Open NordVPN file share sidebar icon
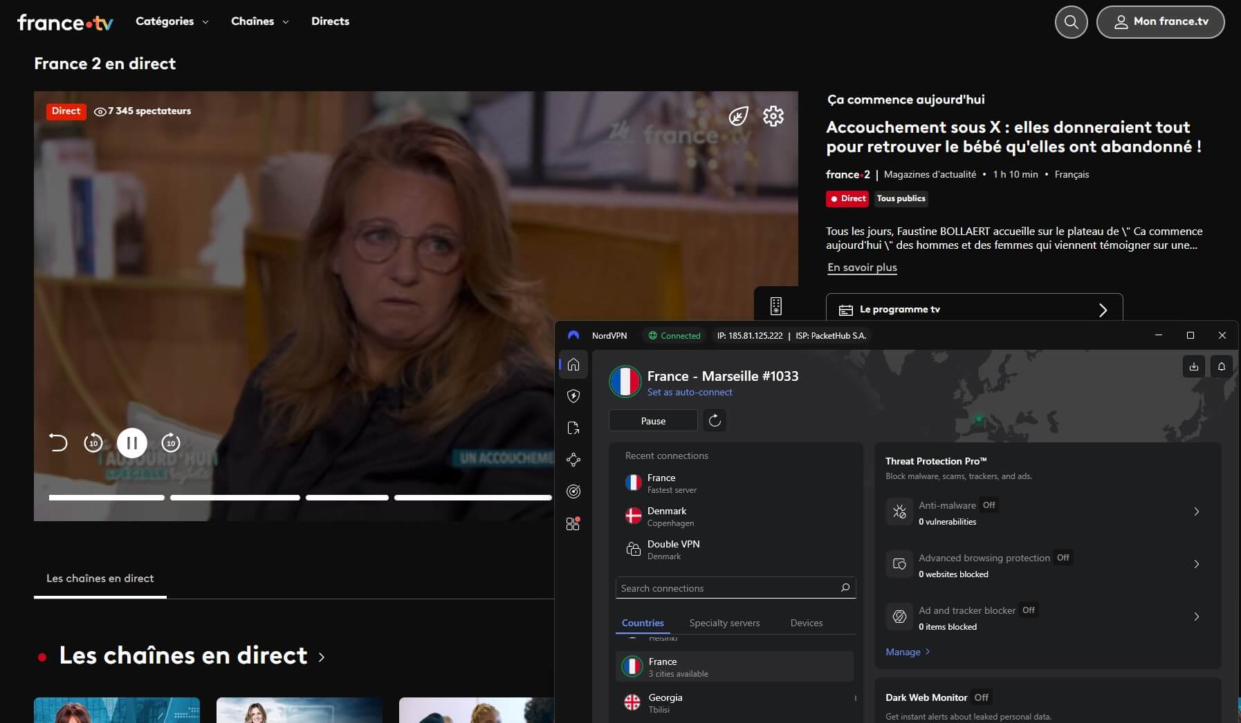This screenshot has height=723, width=1241. point(573,428)
